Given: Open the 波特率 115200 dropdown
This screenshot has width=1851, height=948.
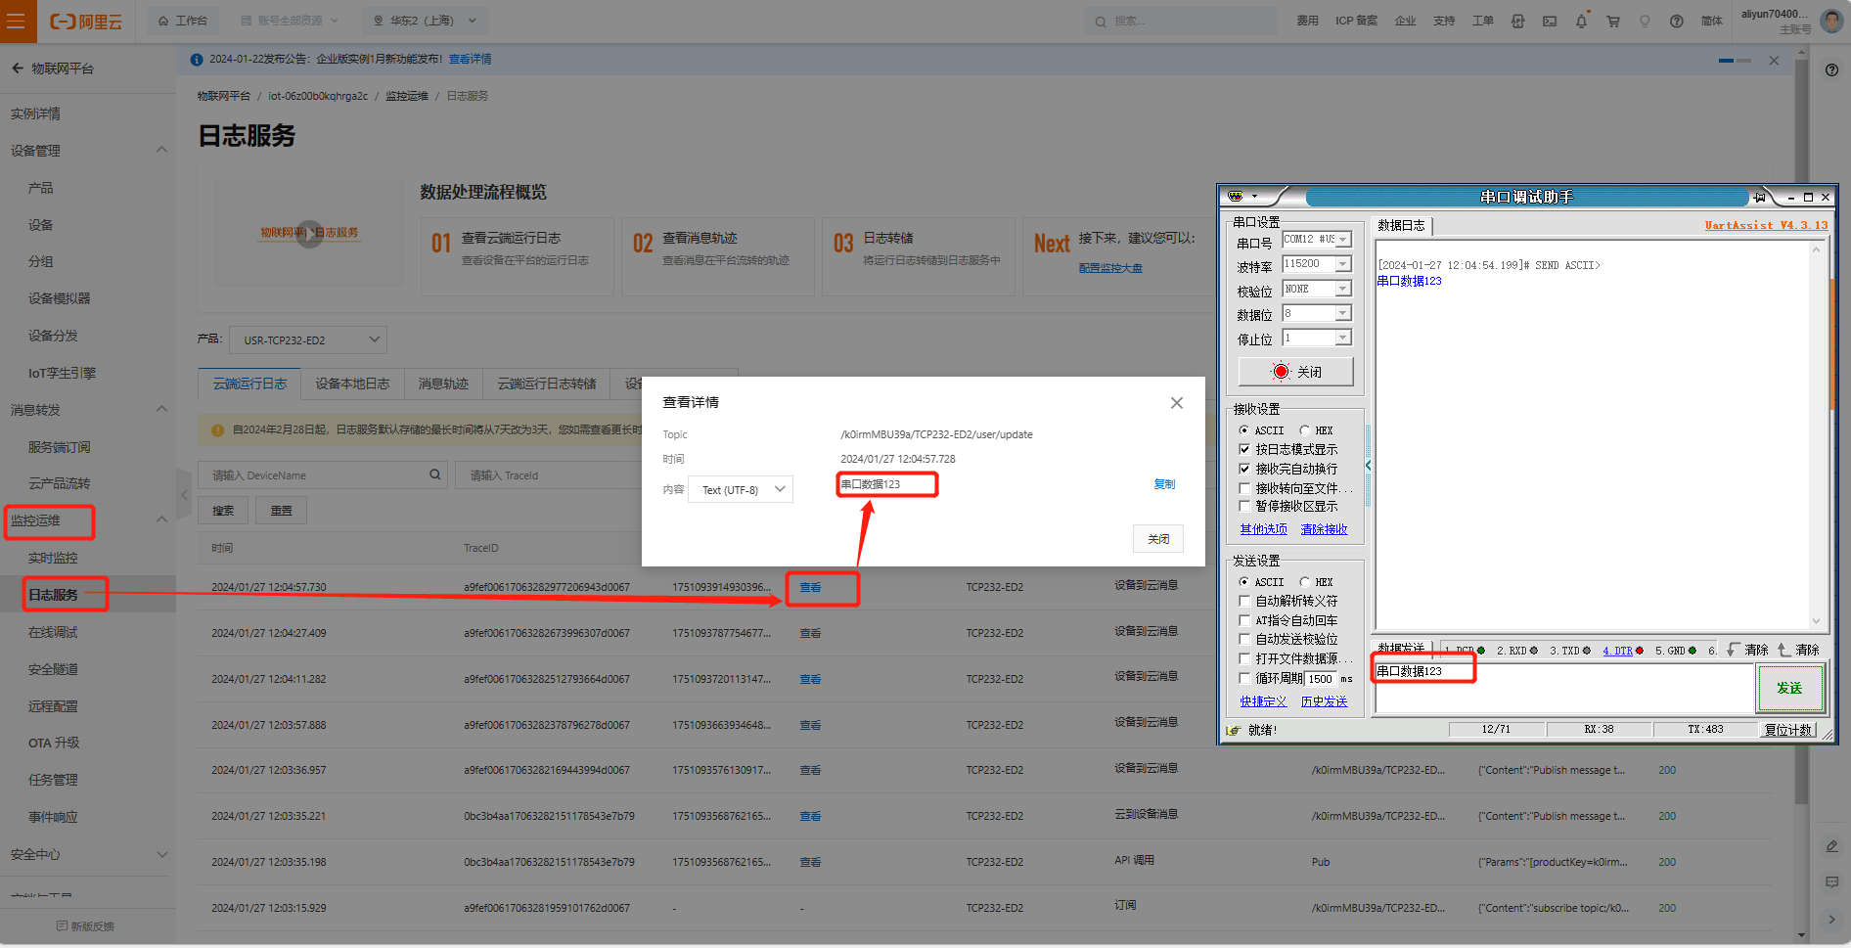Looking at the screenshot, I should (1343, 264).
